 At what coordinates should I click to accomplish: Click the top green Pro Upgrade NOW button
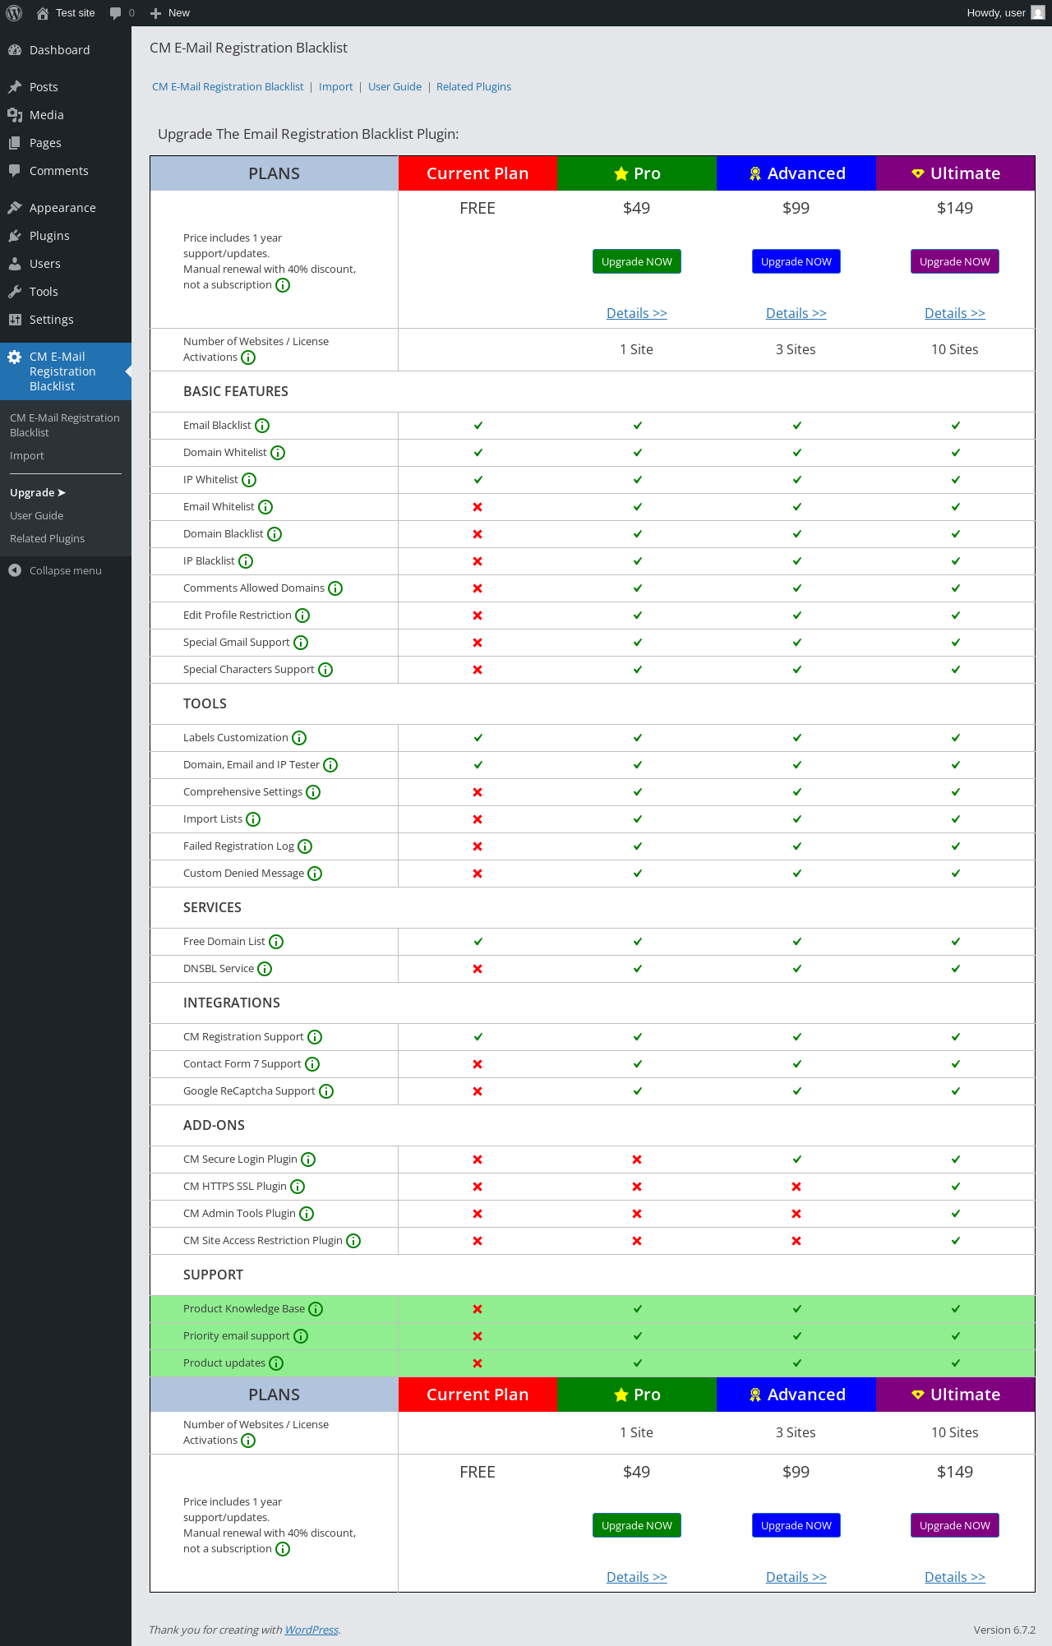pyautogui.click(x=637, y=261)
